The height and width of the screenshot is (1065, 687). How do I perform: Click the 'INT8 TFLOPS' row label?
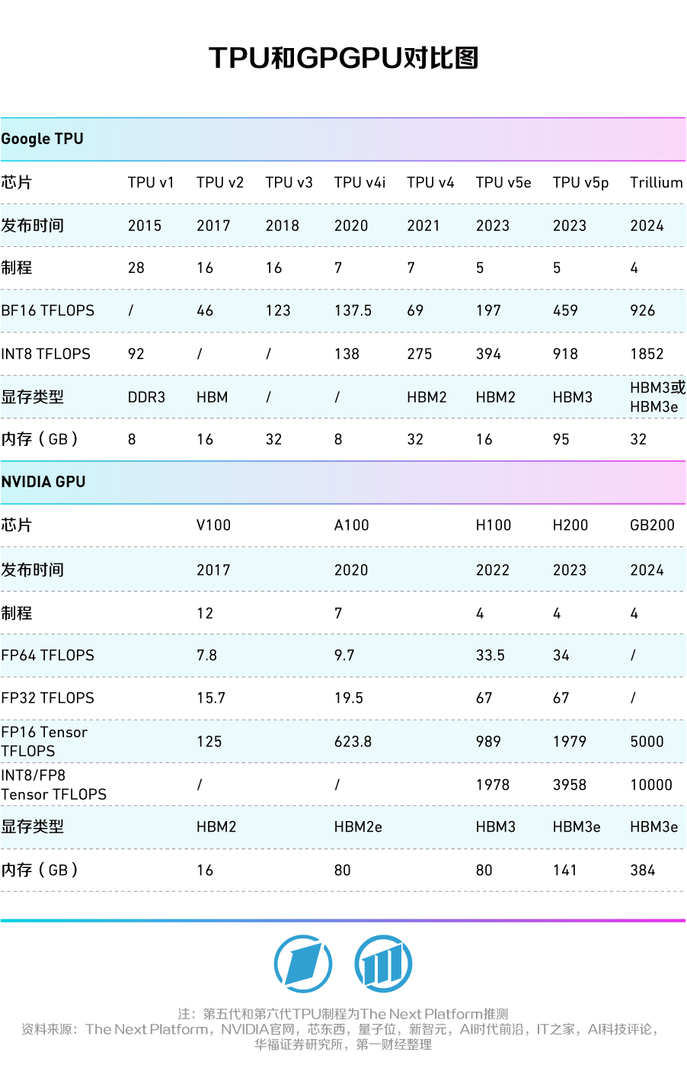pos(46,354)
